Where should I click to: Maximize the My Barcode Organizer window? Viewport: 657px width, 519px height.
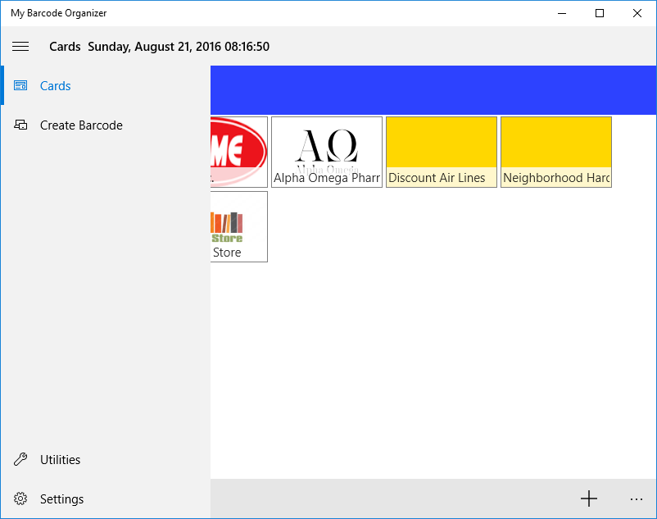tap(600, 13)
